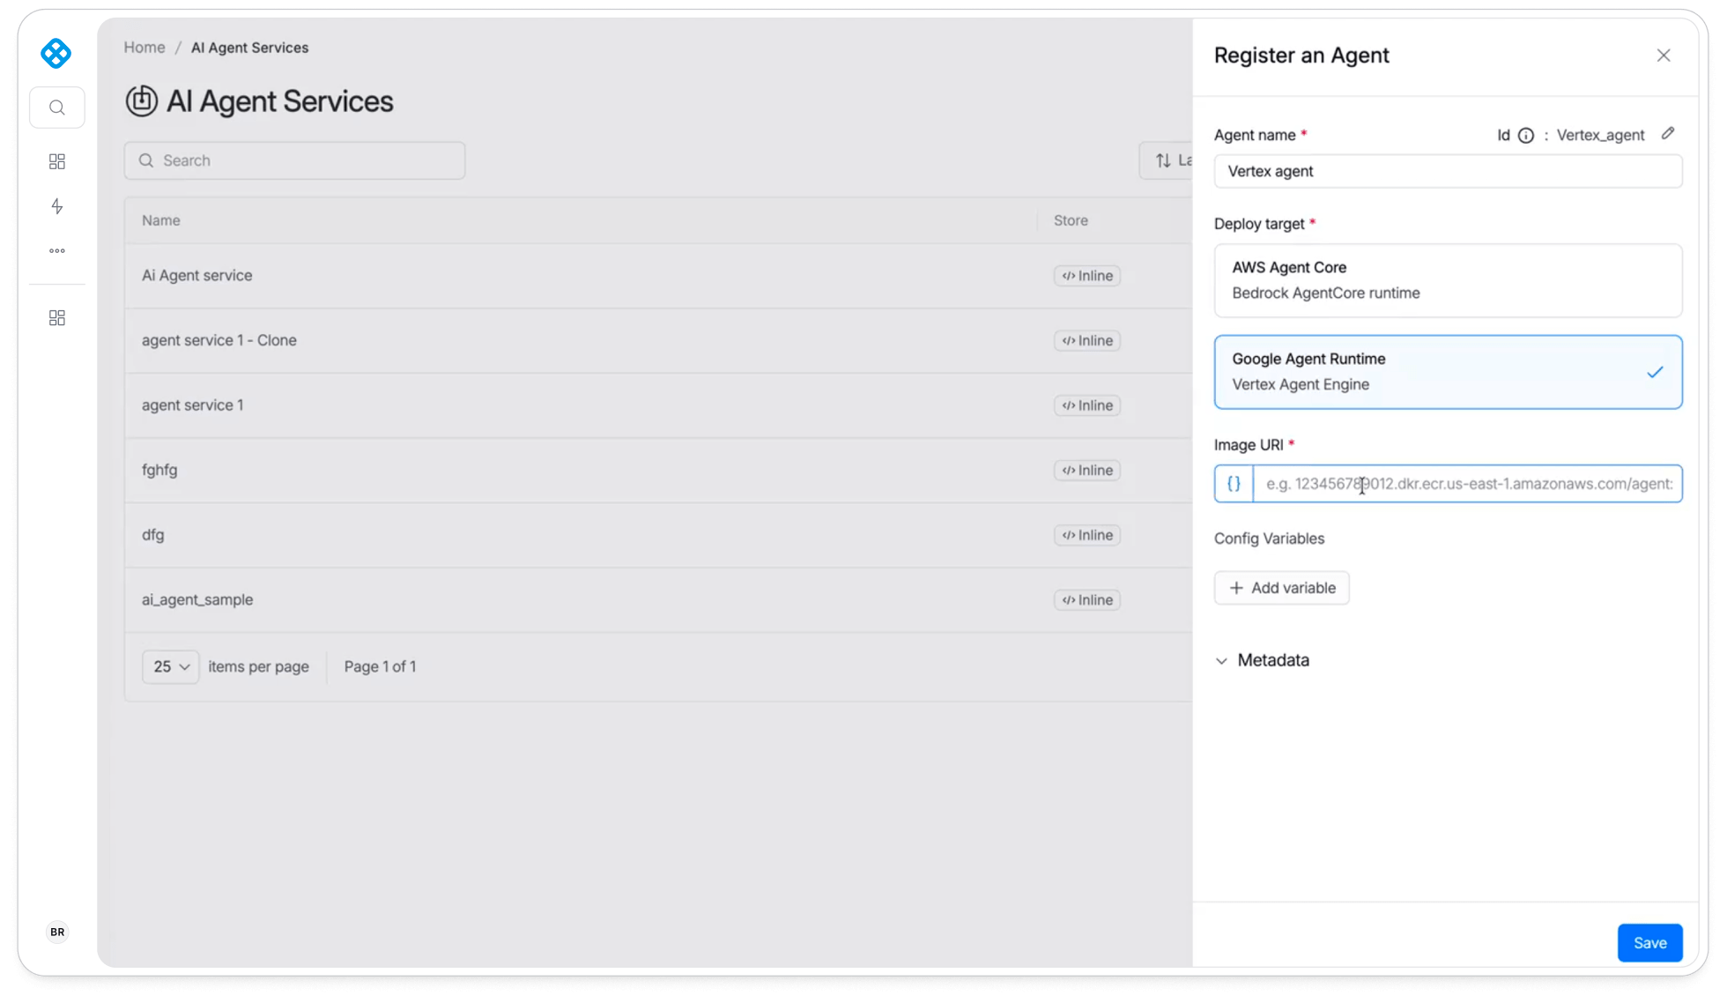The image size is (1727, 1003).
Task: Click Inline badge in Ai Agent service row
Action: pyautogui.click(x=1086, y=276)
